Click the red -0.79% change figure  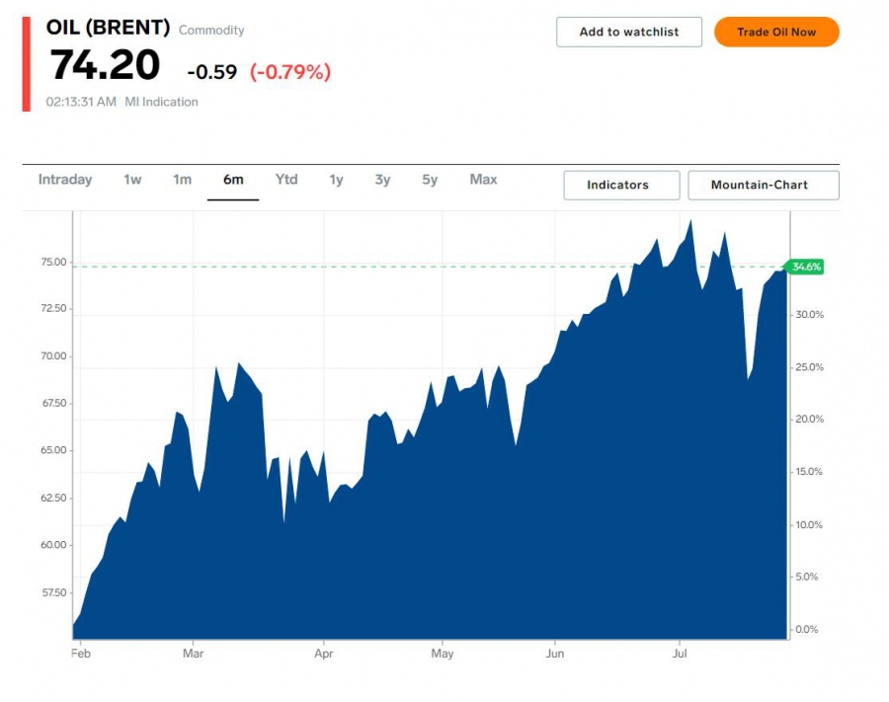290,72
